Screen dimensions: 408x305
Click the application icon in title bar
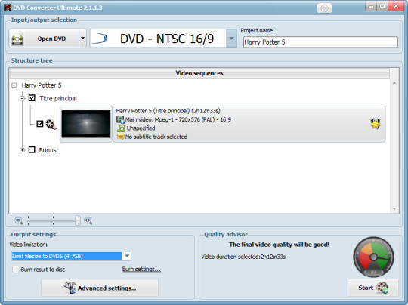coord(8,8)
